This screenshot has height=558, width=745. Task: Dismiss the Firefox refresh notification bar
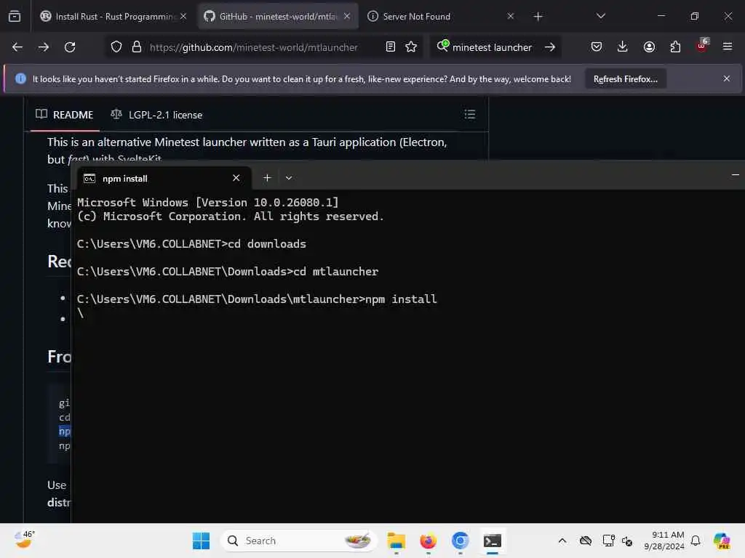pos(727,78)
